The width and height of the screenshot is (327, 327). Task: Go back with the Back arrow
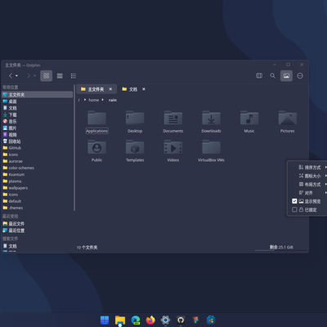click(x=11, y=76)
